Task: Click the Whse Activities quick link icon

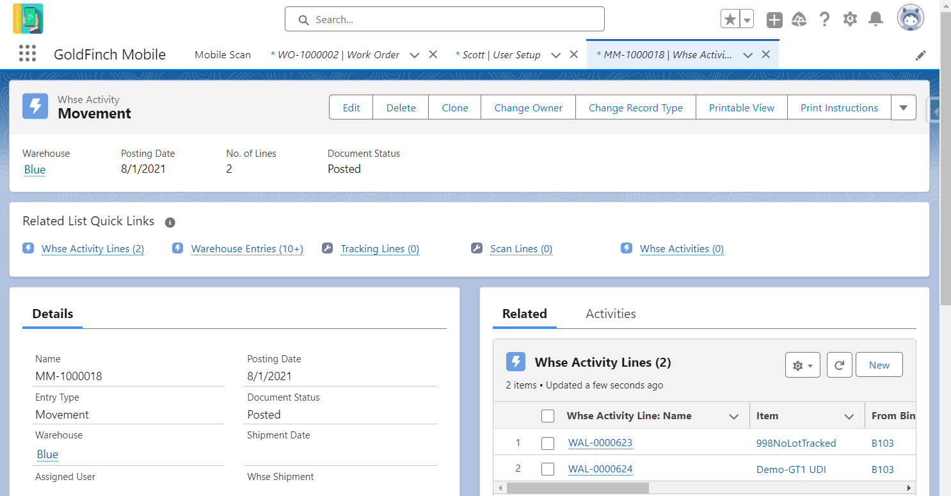Action: [627, 248]
